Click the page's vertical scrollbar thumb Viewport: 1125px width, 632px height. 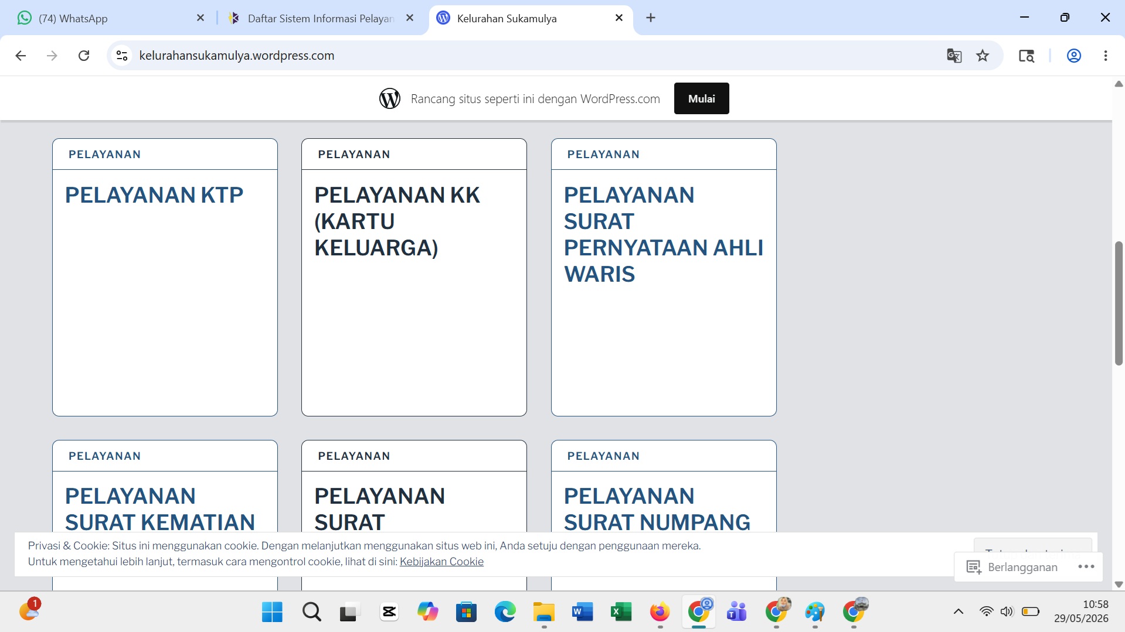coord(1119,303)
